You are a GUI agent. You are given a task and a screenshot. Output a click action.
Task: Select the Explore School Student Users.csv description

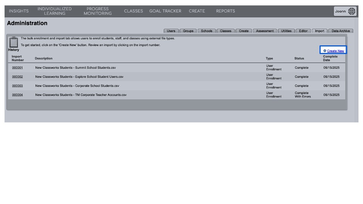click(x=79, y=77)
